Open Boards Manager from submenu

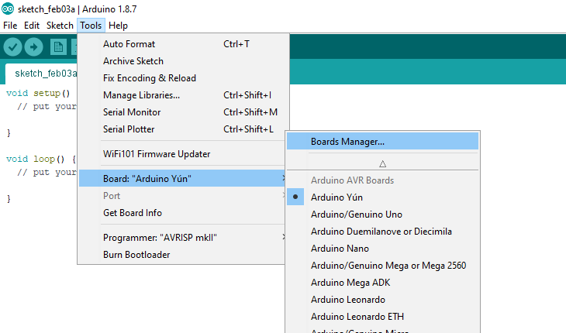click(x=382, y=141)
